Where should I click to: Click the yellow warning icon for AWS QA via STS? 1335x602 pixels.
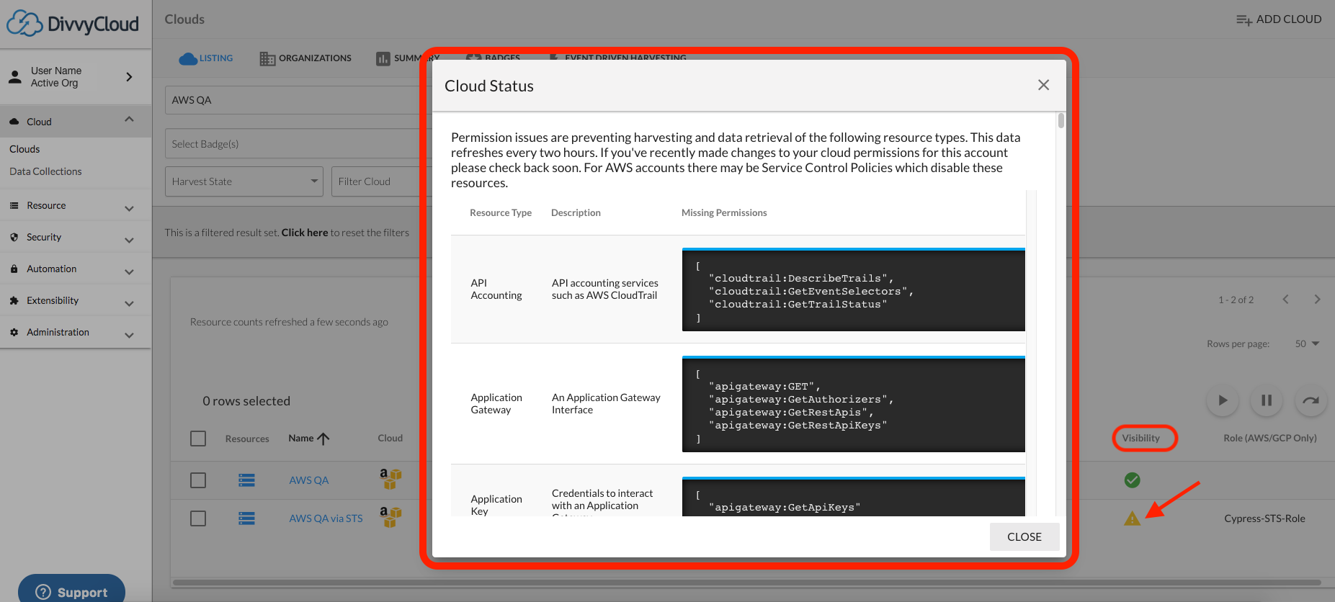[1133, 518]
